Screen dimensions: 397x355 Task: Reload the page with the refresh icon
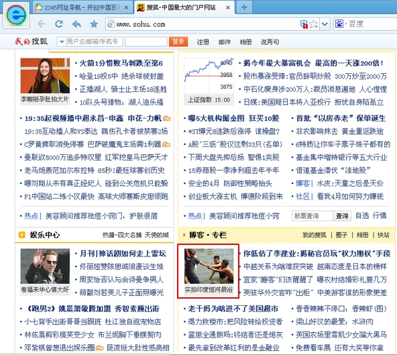[59, 24]
